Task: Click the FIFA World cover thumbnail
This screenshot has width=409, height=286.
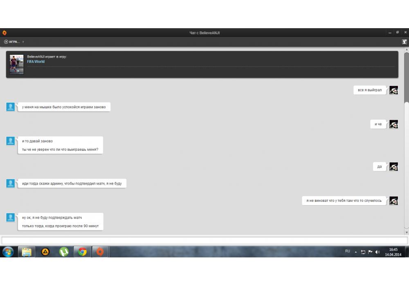Action: coord(16,64)
